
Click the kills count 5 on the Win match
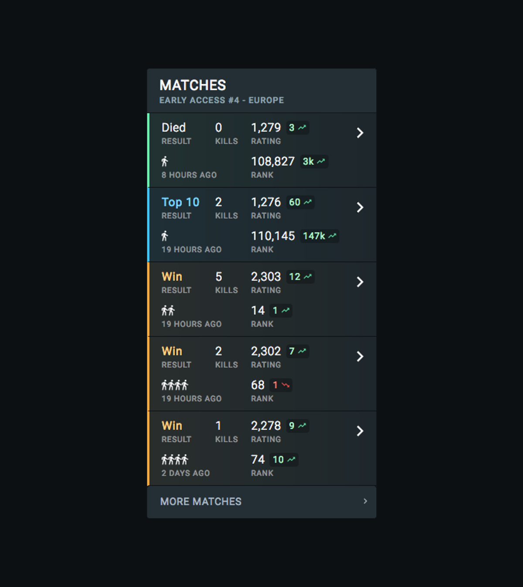(218, 277)
